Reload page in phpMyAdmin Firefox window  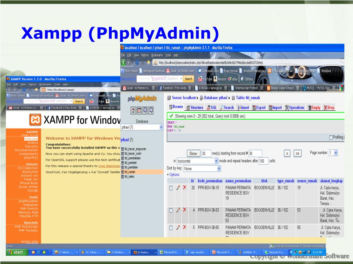[137, 63]
